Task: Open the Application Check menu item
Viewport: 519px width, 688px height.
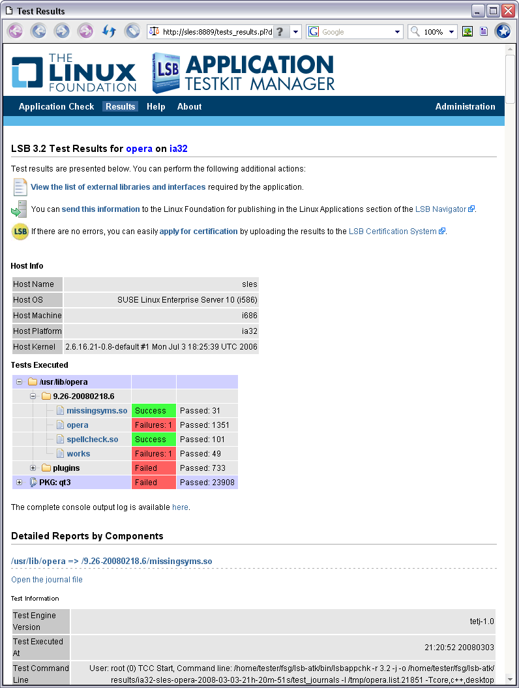Action: tap(56, 106)
